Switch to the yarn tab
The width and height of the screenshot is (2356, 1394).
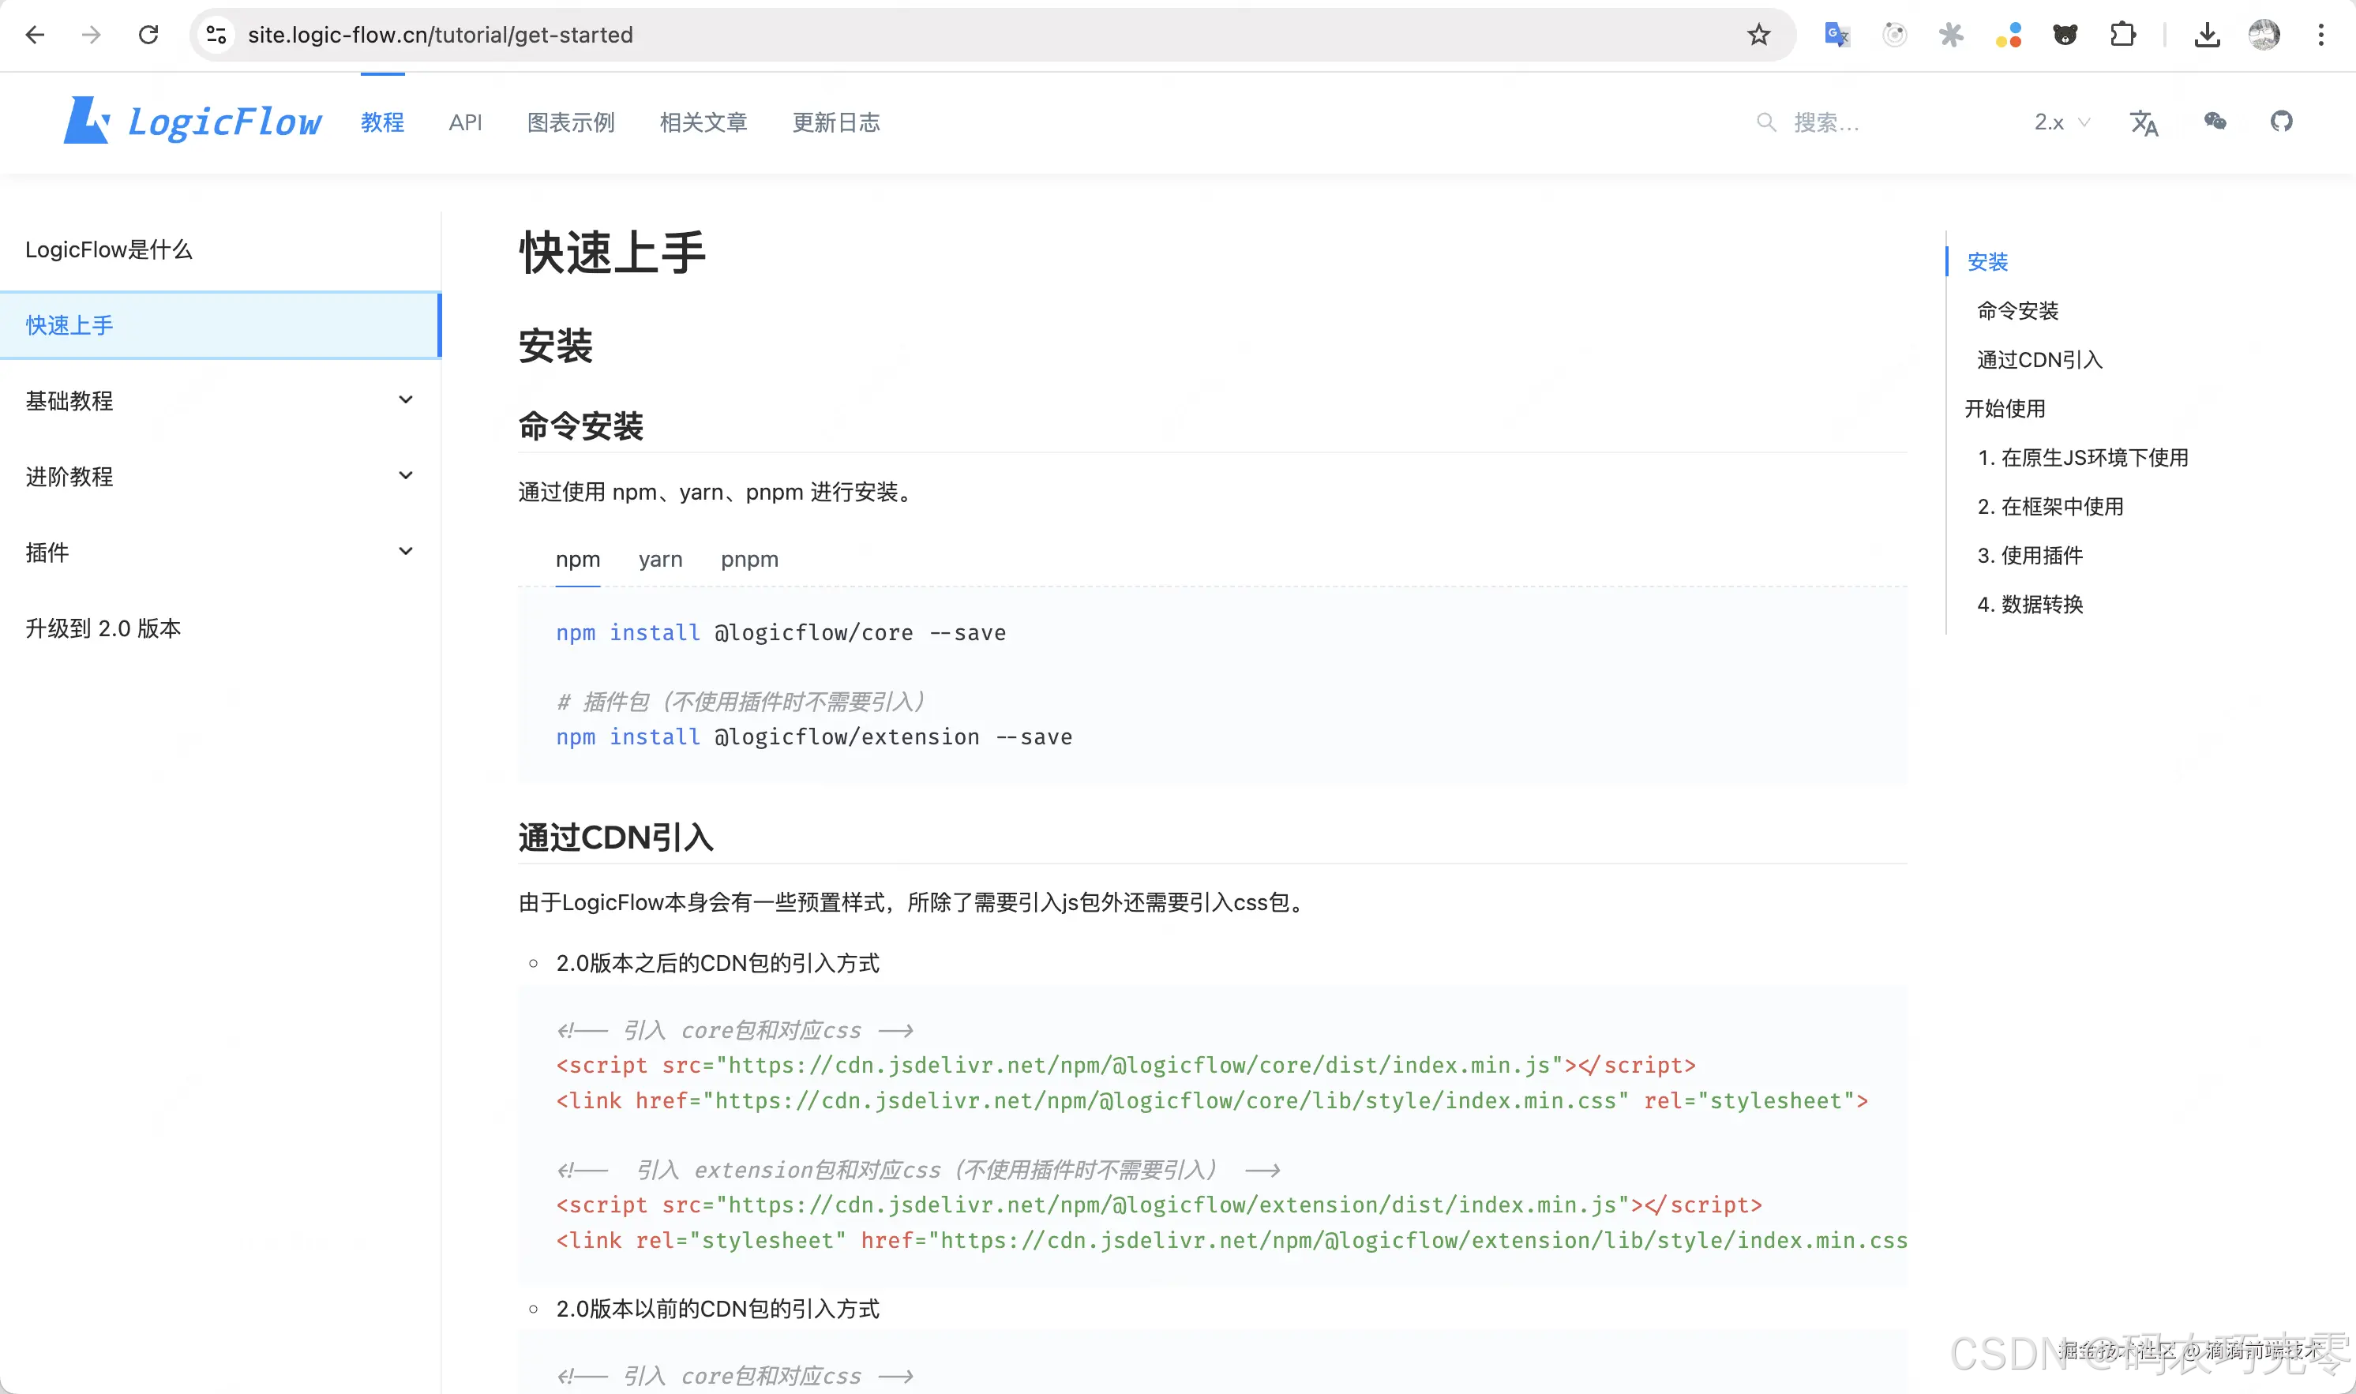[660, 560]
